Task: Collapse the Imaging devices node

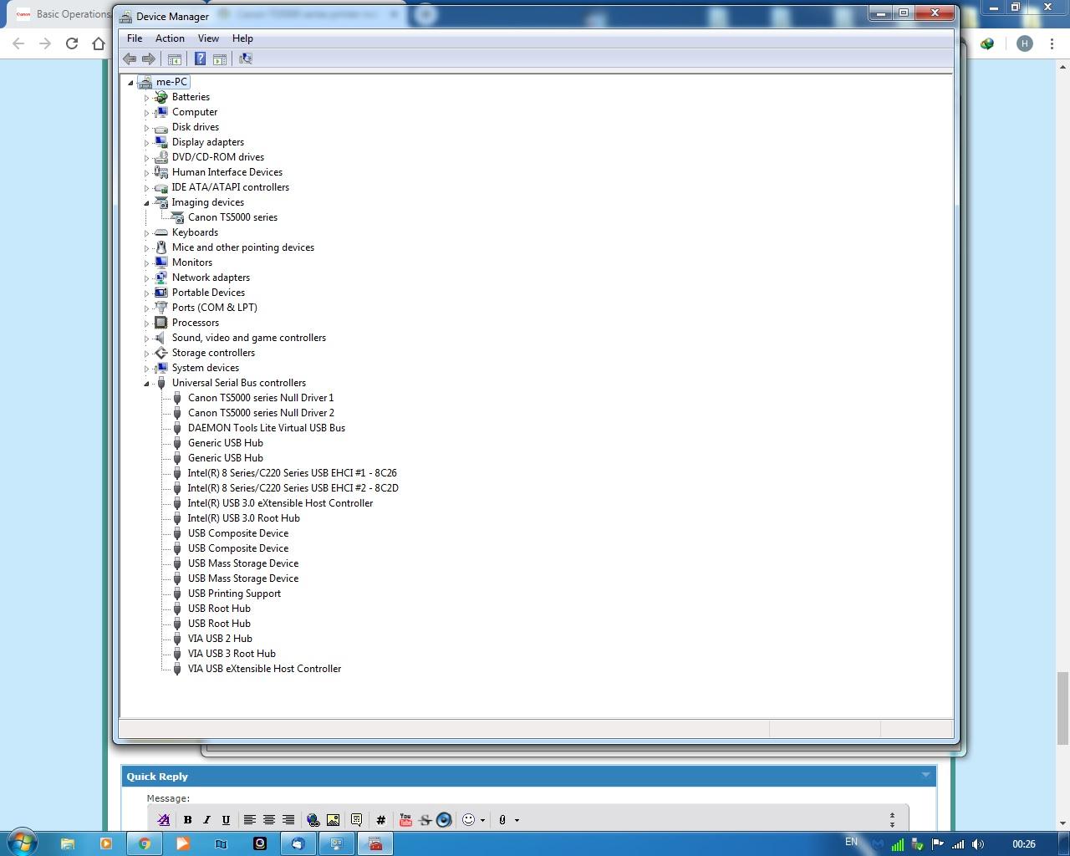Action: pos(147,203)
